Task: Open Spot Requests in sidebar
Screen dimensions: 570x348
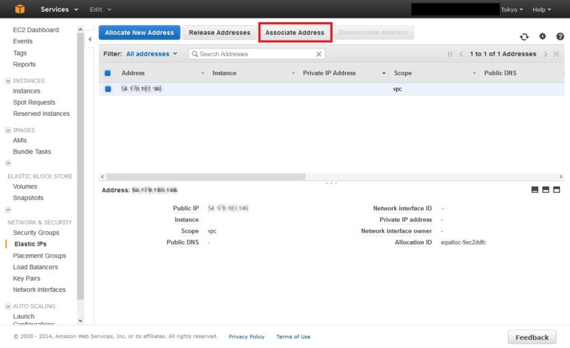Action: (34, 102)
